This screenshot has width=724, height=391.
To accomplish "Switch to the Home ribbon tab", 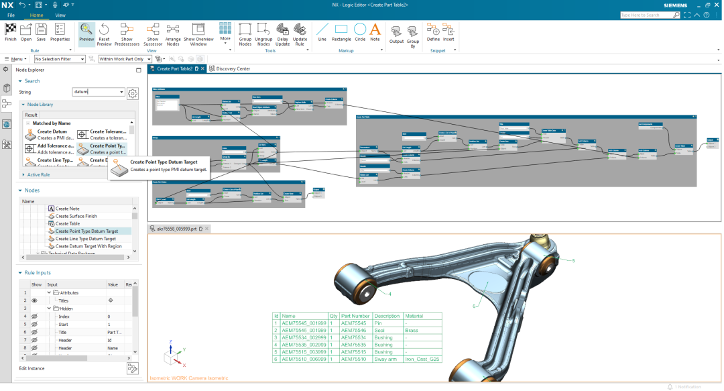I will (x=36, y=15).
